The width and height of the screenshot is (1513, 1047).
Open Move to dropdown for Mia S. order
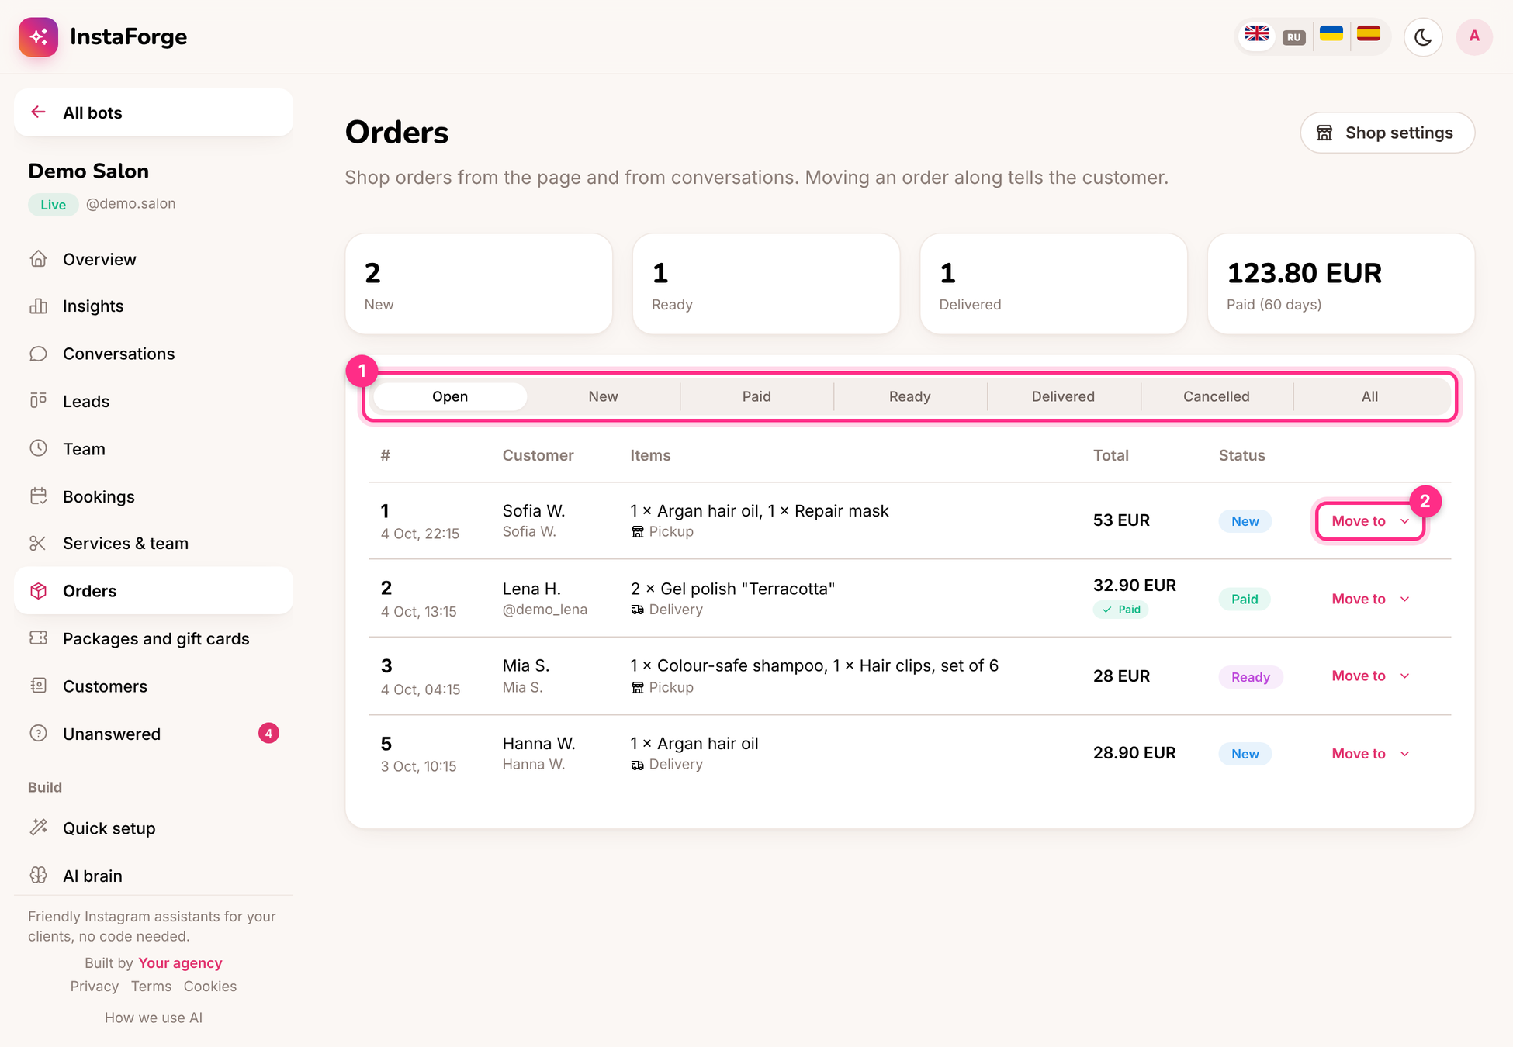1370,676
